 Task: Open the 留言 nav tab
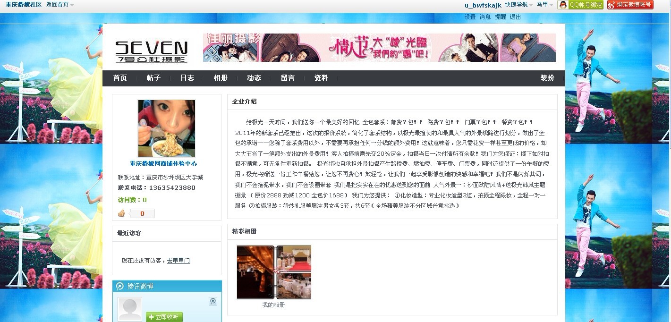(288, 78)
